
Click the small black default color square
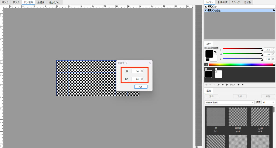click(207, 60)
